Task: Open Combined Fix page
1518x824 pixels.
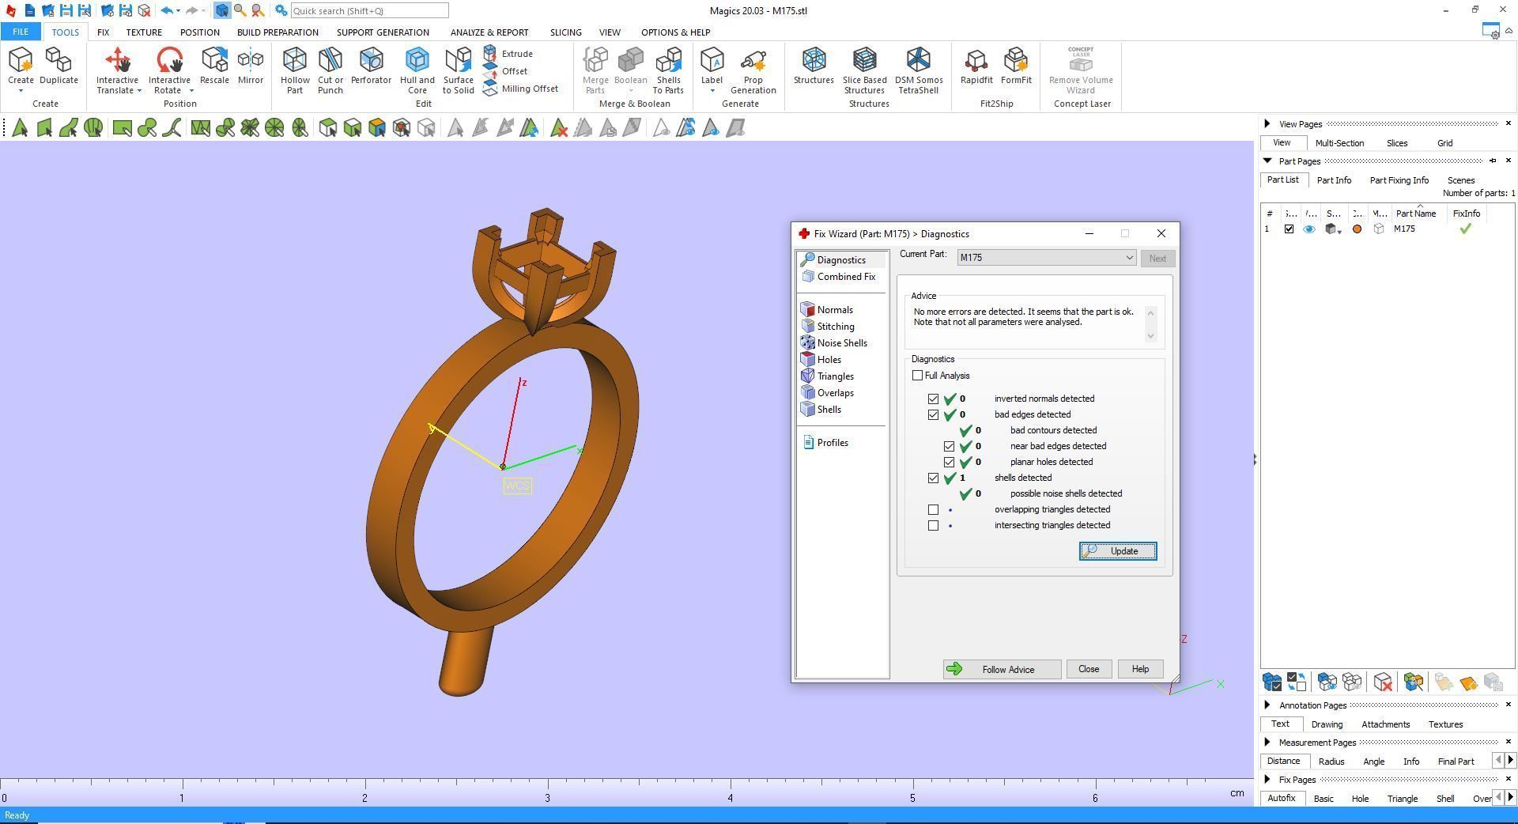Action: click(839, 277)
